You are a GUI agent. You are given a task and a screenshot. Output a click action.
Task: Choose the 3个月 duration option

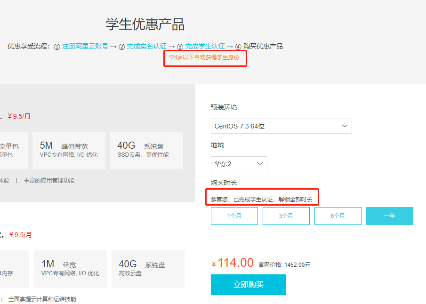(286, 216)
